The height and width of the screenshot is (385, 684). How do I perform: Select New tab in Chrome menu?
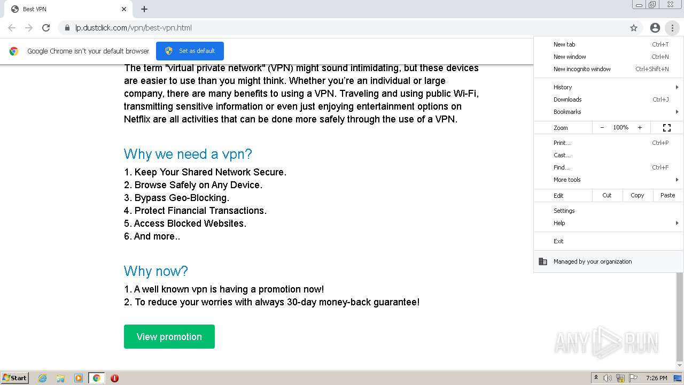tap(609, 44)
